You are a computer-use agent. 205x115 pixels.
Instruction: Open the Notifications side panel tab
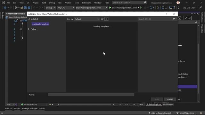202,17
